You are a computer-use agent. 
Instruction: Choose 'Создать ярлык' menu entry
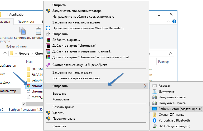63,107
